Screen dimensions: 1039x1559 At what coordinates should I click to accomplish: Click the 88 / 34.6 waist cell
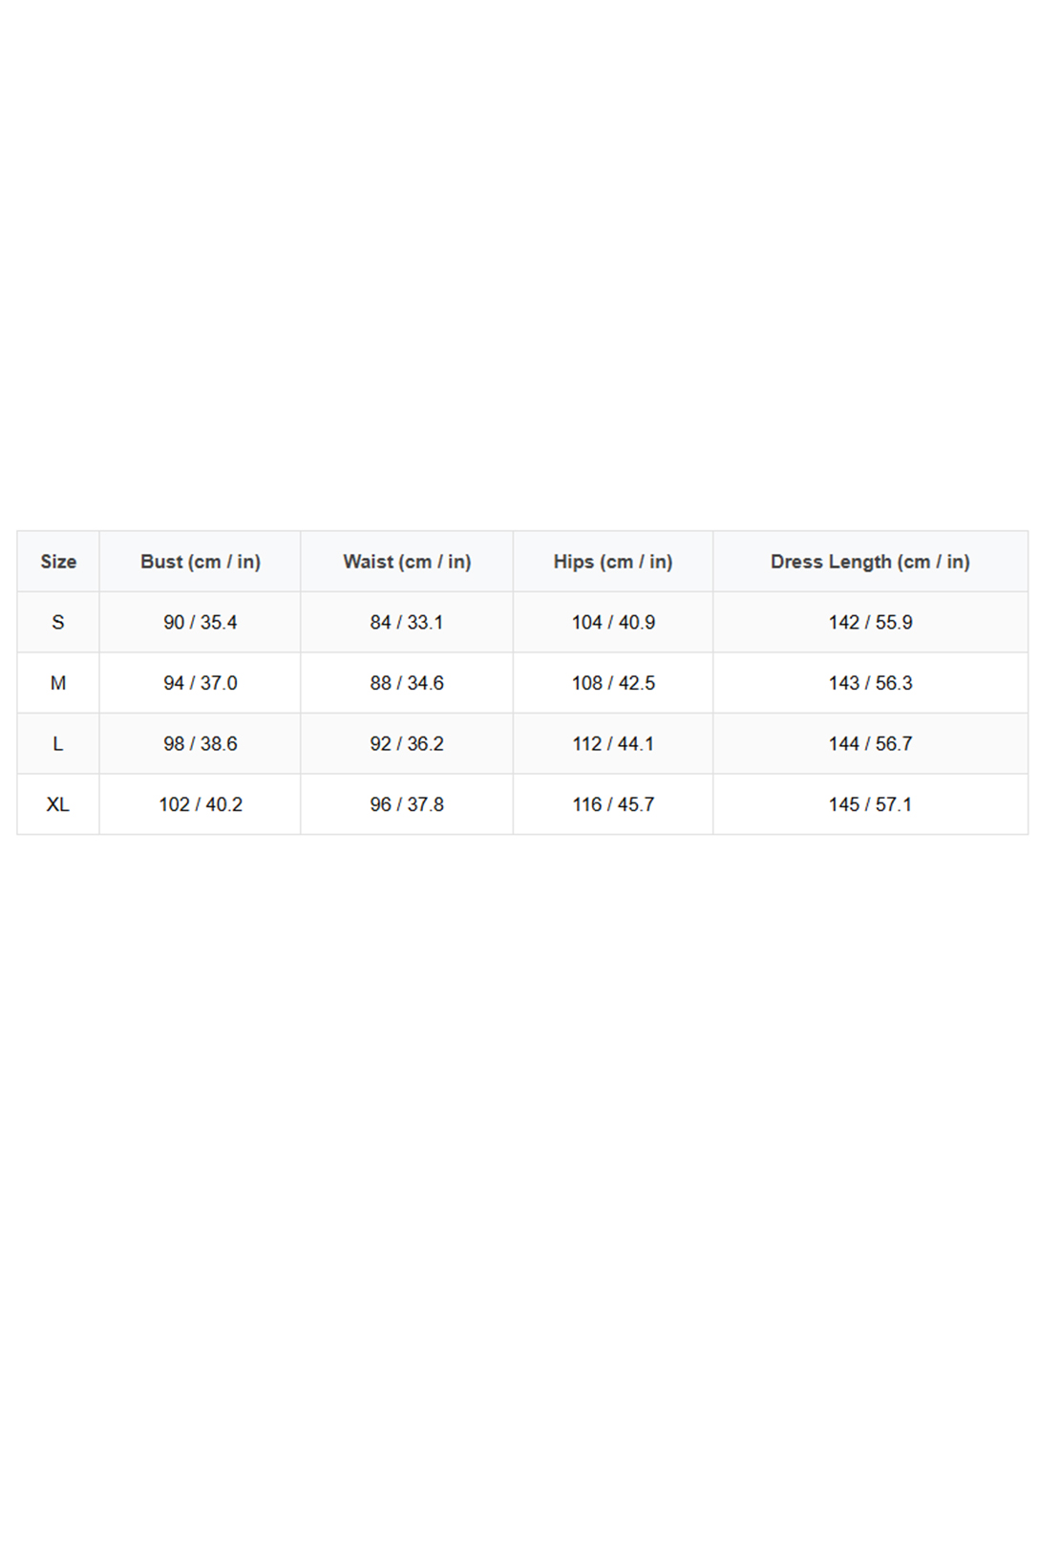pyautogui.click(x=407, y=683)
